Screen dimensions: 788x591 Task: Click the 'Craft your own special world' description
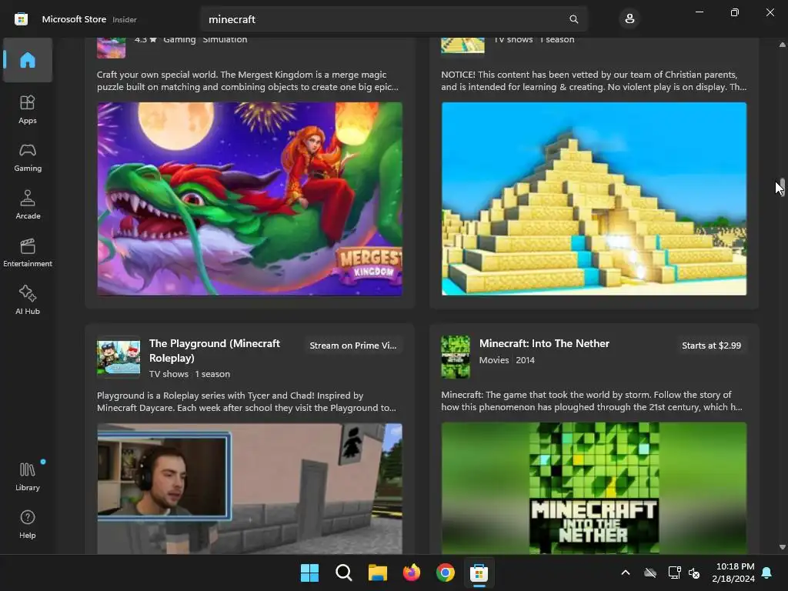point(248,80)
